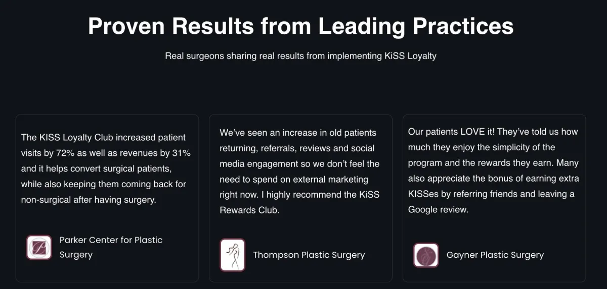Select the Gayner Plastic Surgery name text
Viewport: 607px width, 289px height.
click(x=495, y=255)
